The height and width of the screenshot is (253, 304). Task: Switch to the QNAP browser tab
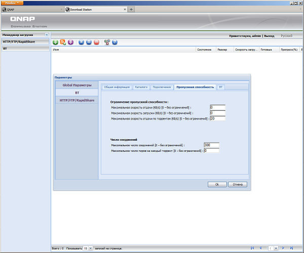tap(32, 9)
